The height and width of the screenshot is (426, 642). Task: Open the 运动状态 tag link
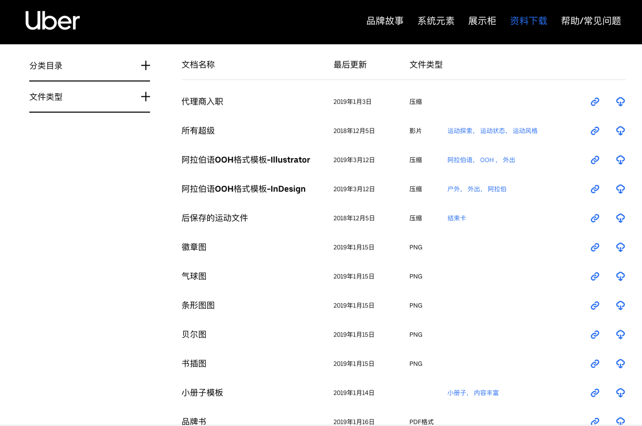click(493, 131)
